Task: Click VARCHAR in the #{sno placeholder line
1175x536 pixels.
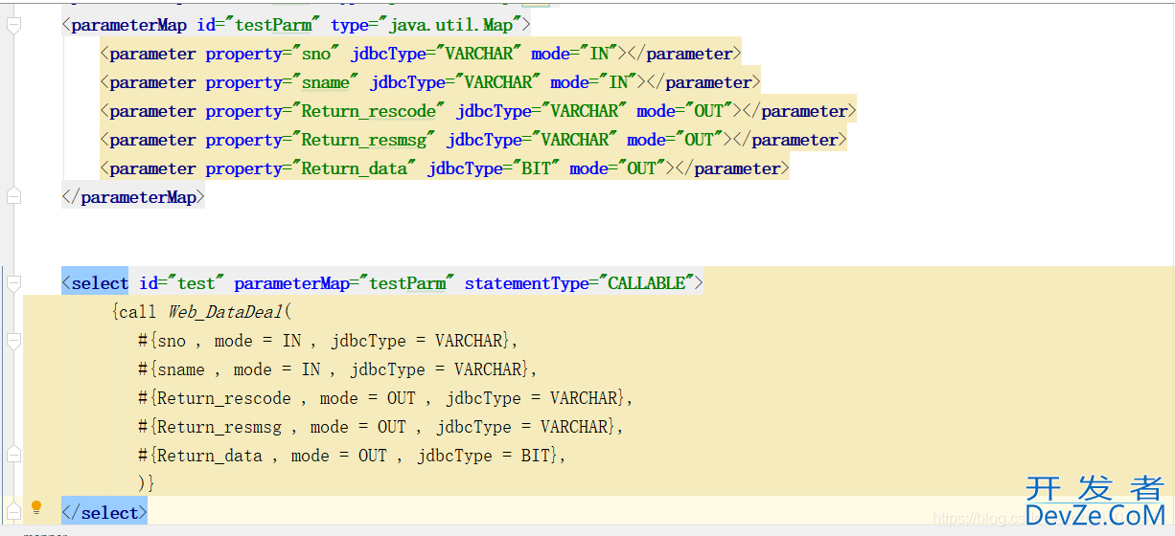Action: 469,341
